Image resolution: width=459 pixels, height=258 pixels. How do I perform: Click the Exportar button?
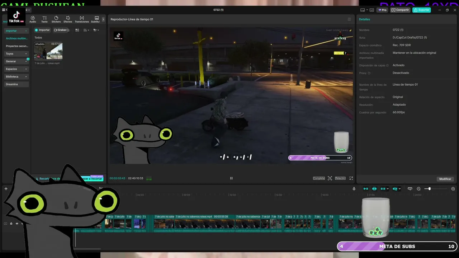pyautogui.click(x=421, y=10)
